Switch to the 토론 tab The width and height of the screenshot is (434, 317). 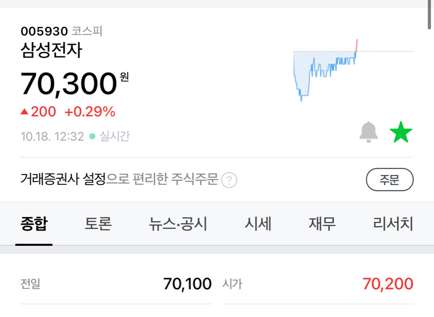click(x=98, y=224)
